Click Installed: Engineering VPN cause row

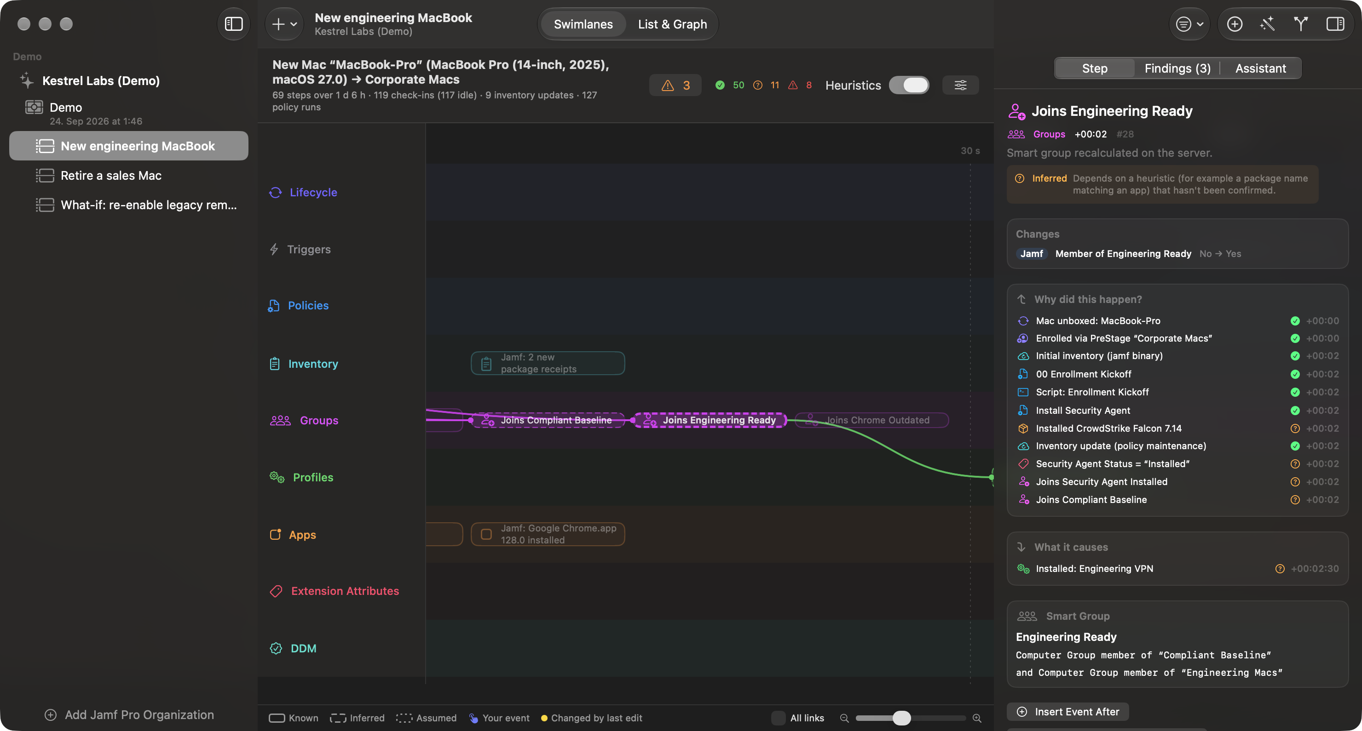[1177, 568]
